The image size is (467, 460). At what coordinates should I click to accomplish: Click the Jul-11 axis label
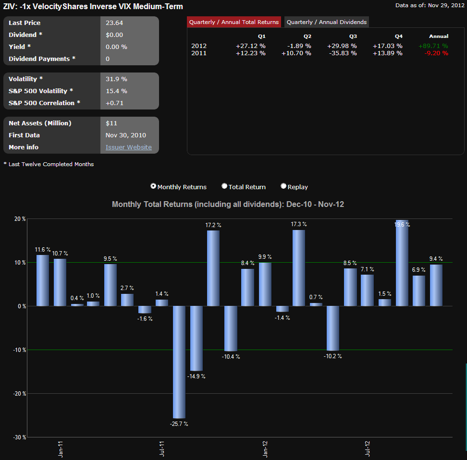click(161, 448)
